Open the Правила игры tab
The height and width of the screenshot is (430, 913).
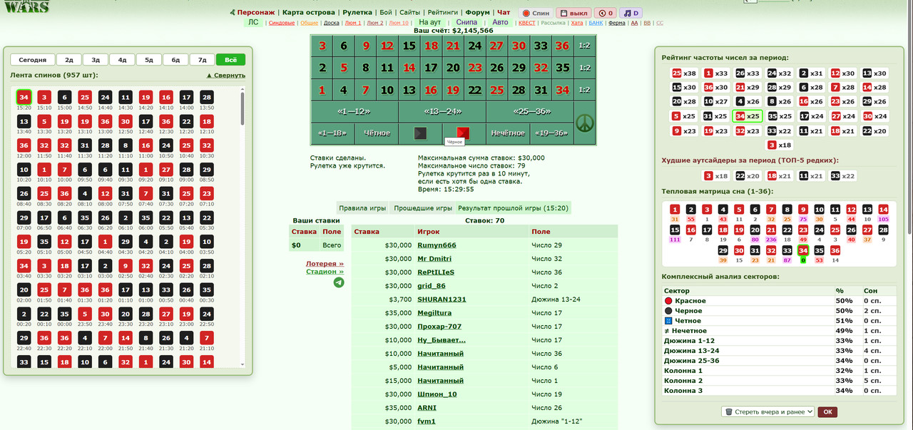(x=362, y=208)
